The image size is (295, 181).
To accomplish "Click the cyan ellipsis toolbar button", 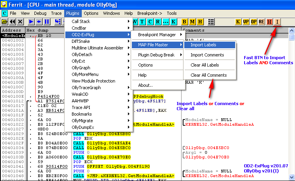I will tap(165, 22).
